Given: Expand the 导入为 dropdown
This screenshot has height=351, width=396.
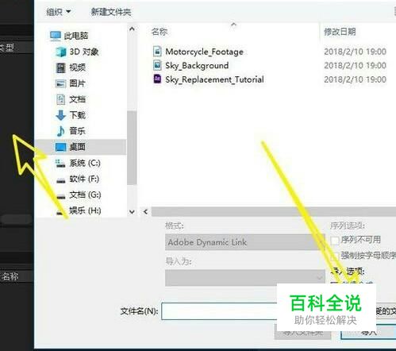Looking at the screenshot, I should click(245, 278).
